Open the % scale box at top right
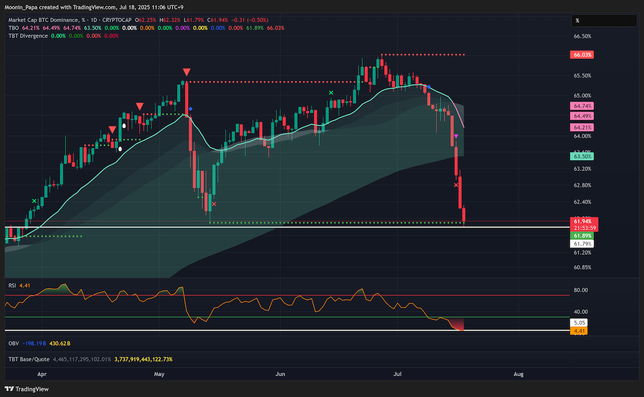 [604, 21]
